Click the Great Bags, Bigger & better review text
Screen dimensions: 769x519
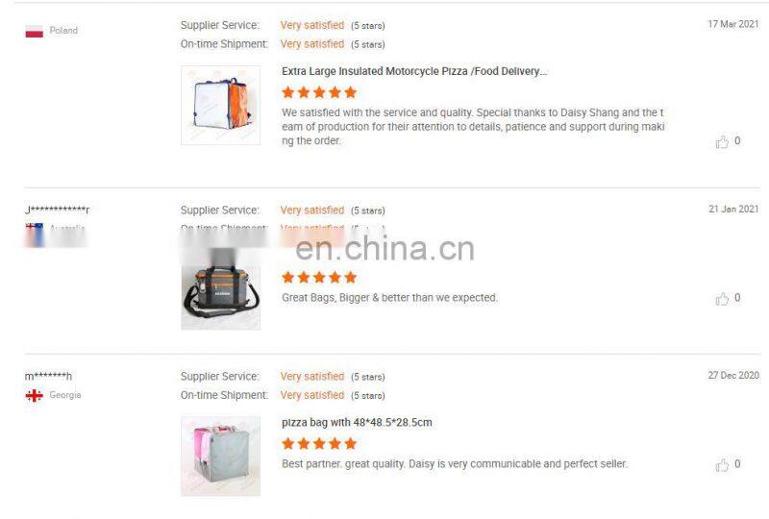pyautogui.click(x=390, y=298)
